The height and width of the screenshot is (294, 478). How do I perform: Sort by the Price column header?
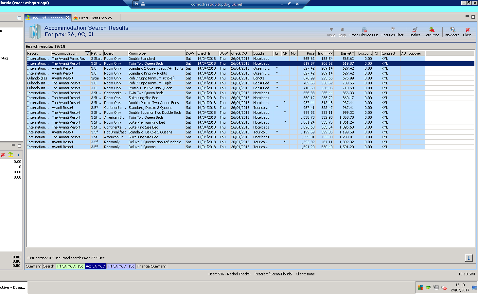307,53
